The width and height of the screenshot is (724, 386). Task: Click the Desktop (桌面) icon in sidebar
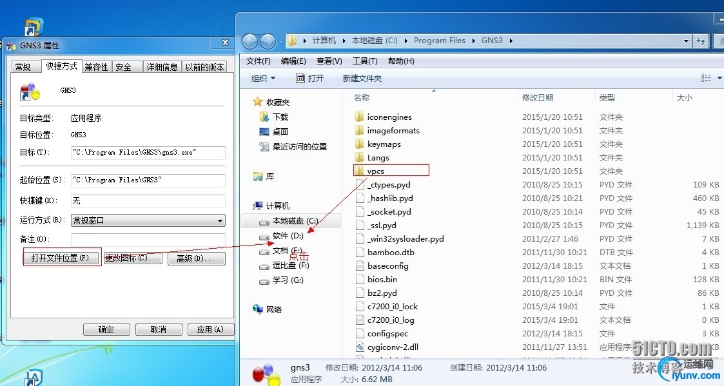coord(264,131)
